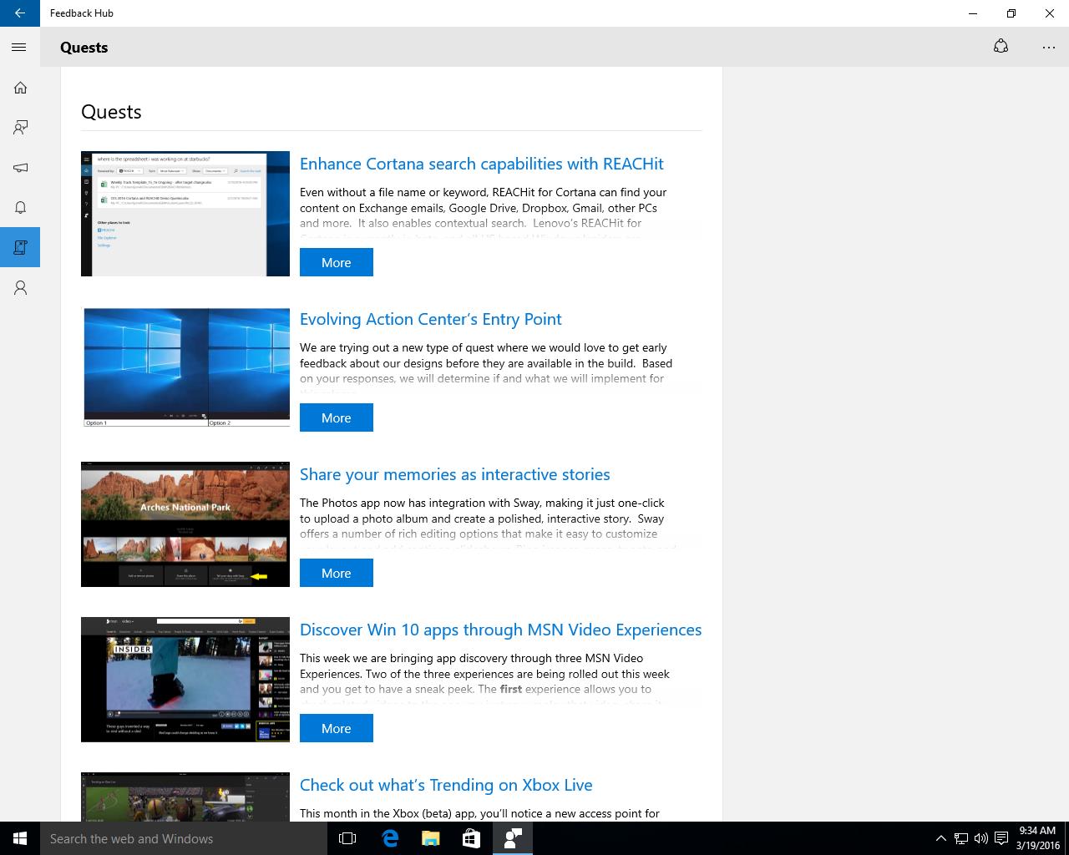Click the feedback icon in the header

coord(1001,47)
